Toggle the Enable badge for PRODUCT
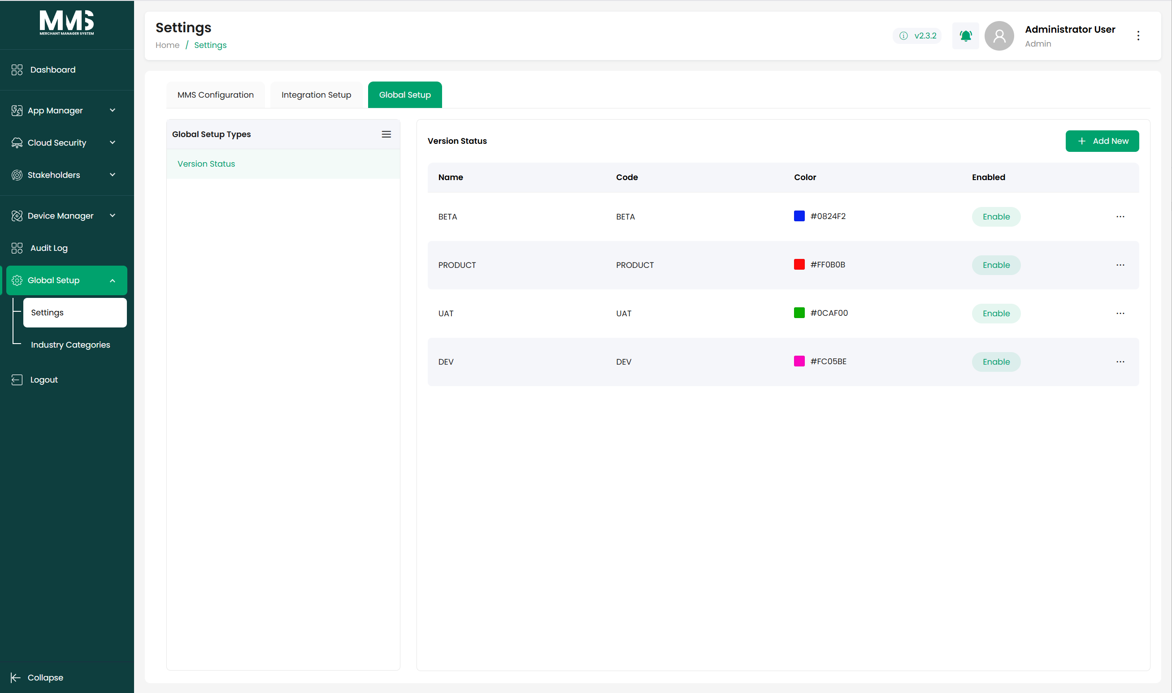1172x693 pixels. [x=996, y=265]
